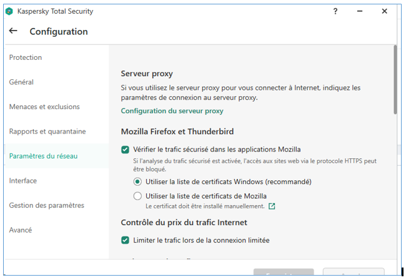Toggle Limiter le trafic lors de connexion limitée
Viewport: 406px width, 280px height.
point(126,240)
